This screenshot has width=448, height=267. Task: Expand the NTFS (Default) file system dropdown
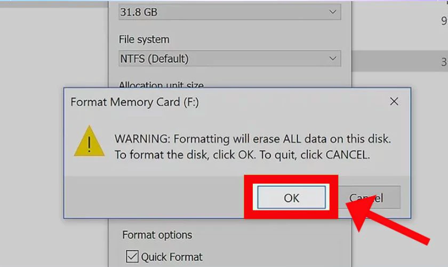point(230,59)
